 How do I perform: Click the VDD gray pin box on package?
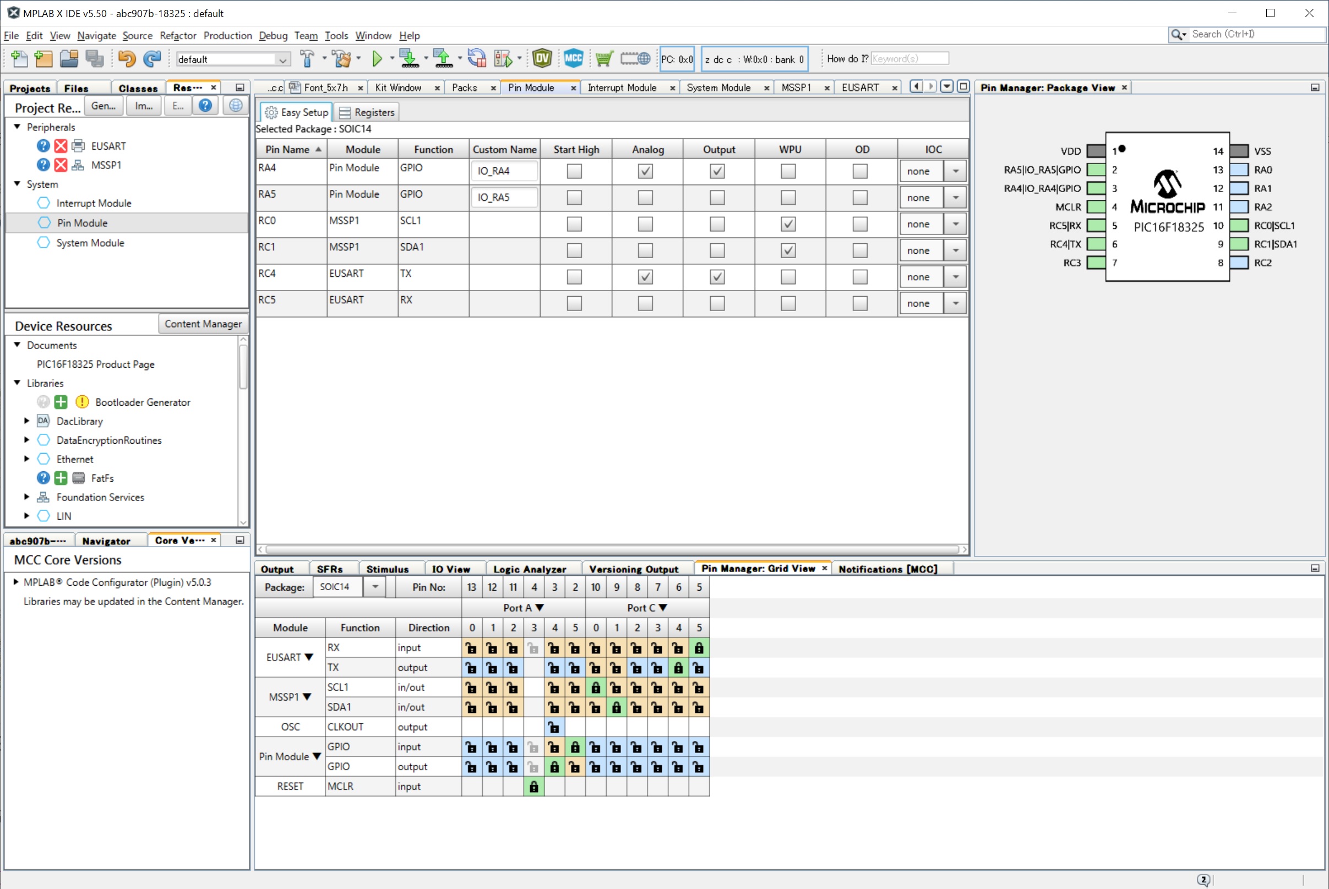tap(1096, 151)
